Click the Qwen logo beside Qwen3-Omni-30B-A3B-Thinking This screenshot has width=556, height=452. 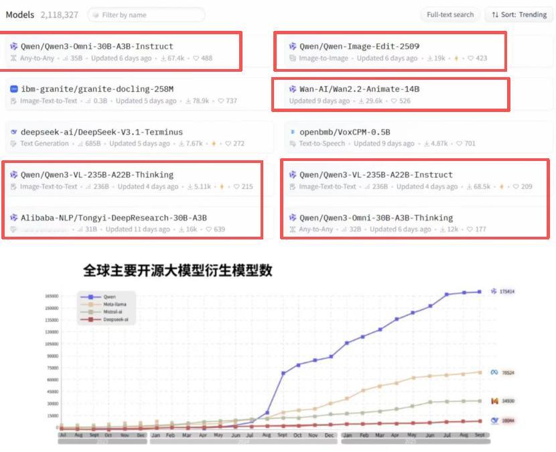click(x=293, y=218)
